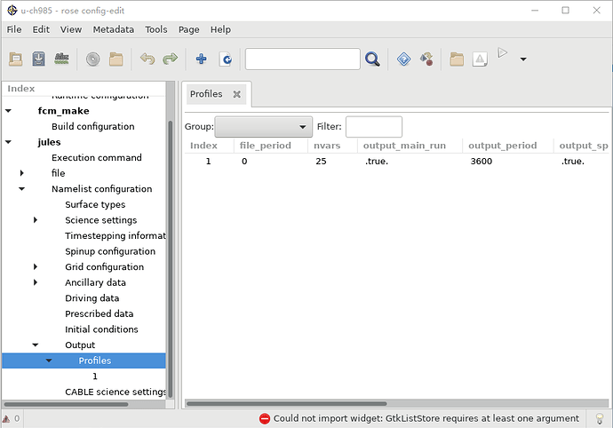Image resolution: width=613 pixels, height=428 pixels.
Task: Open the Page menu
Action: click(x=189, y=29)
